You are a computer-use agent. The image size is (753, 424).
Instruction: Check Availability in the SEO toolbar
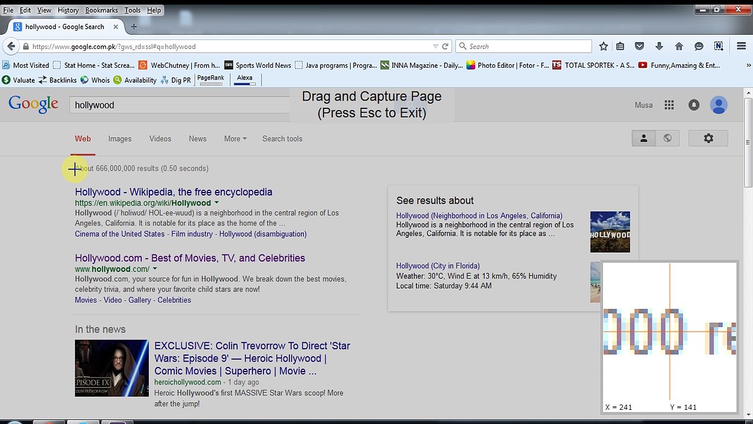click(x=135, y=80)
